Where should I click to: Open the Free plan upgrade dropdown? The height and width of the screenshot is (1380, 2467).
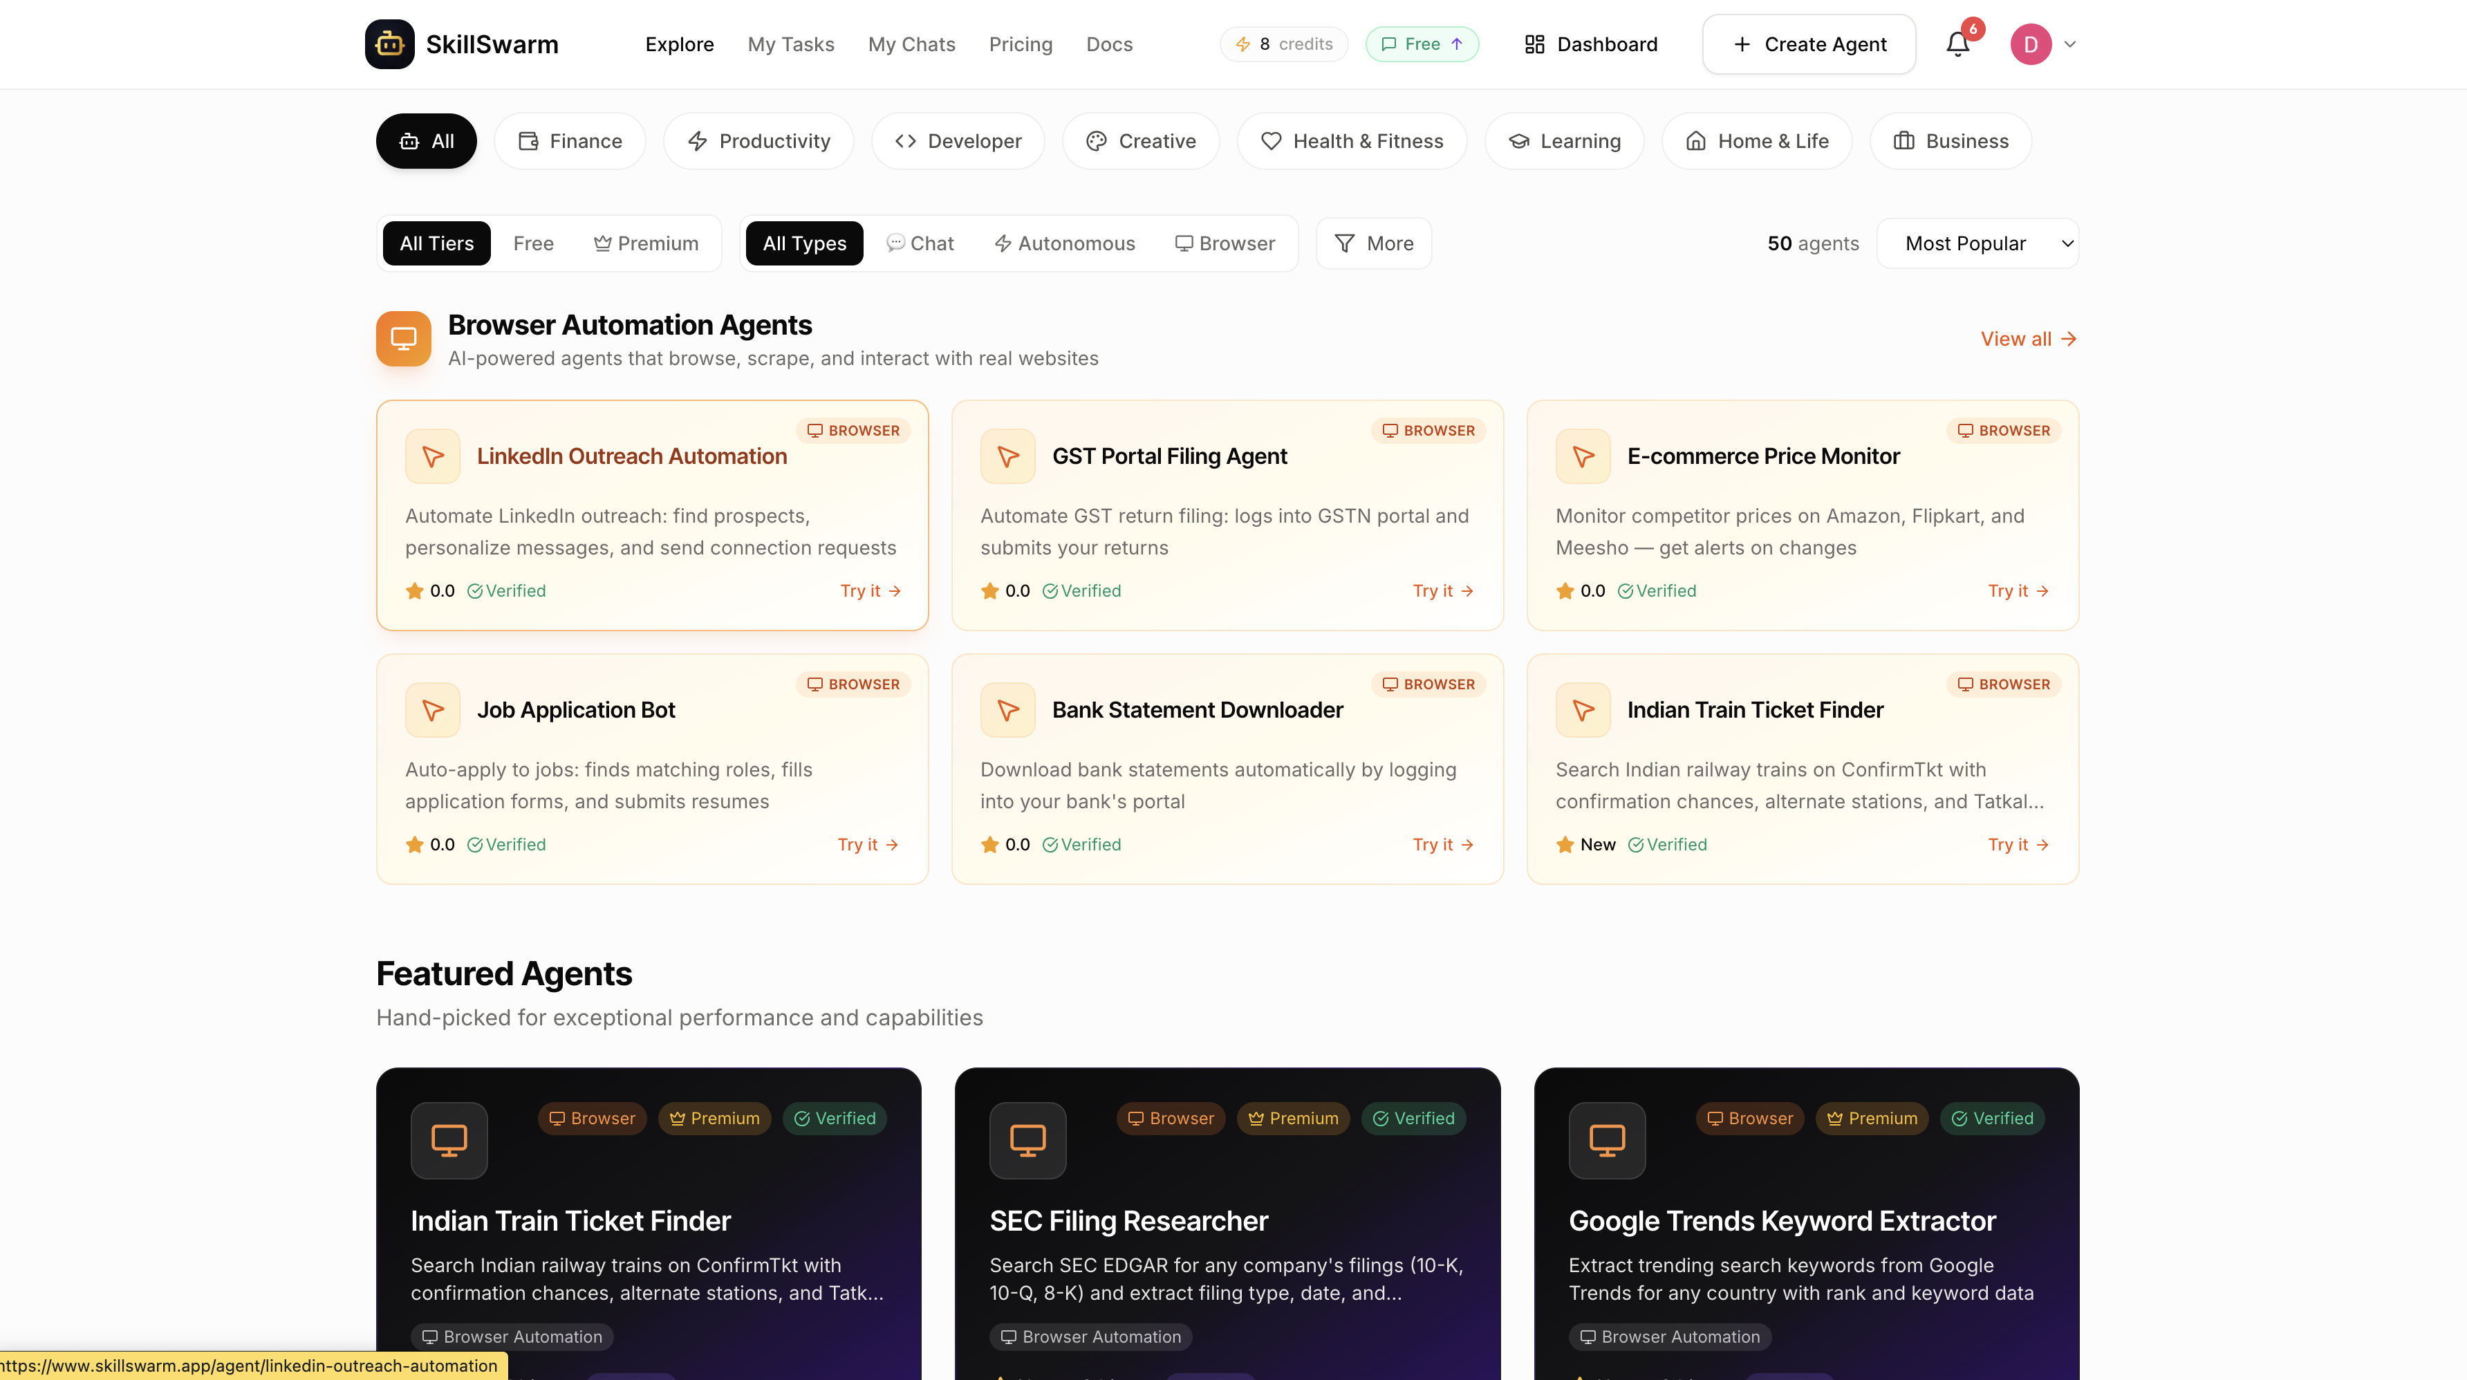[x=1421, y=44]
